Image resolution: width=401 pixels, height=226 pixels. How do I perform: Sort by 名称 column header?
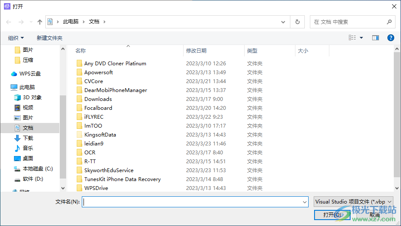tap(81, 51)
